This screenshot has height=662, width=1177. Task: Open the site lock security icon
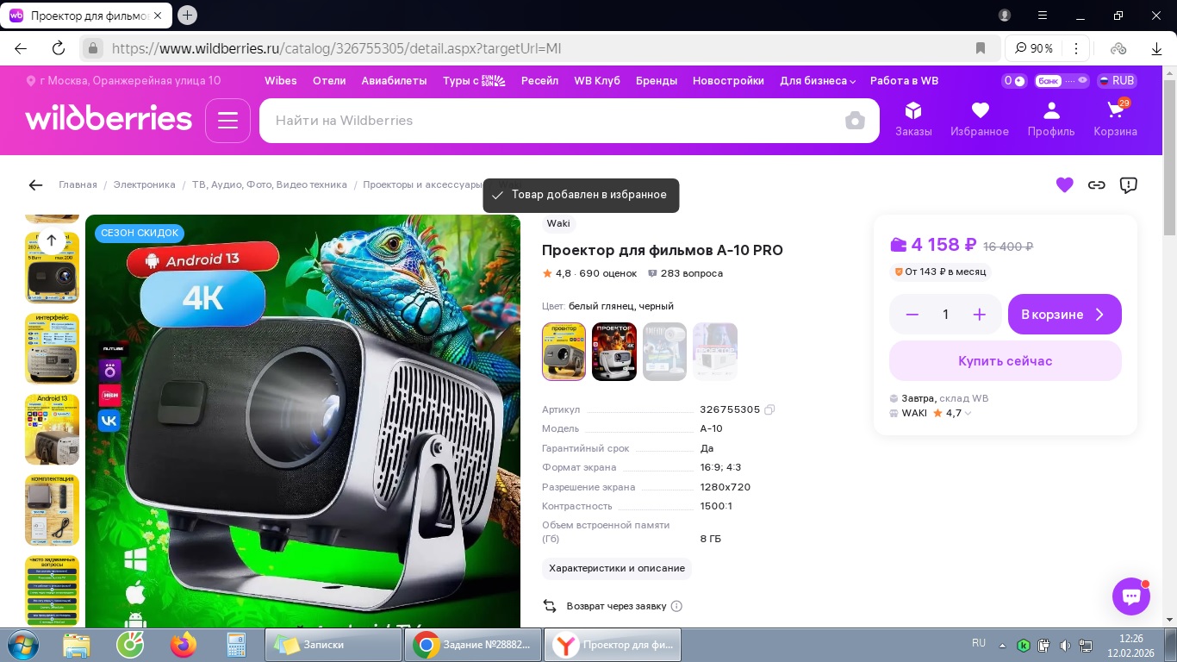[x=92, y=48]
